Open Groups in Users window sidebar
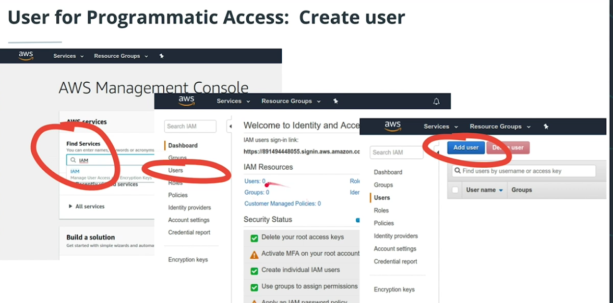The height and width of the screenshot is (303, 613). (x=383, y=185)
